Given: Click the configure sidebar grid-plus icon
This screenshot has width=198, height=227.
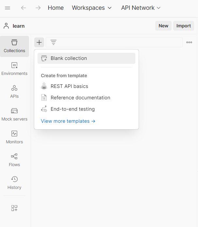Looking at the screenshot, I should 14,208.
